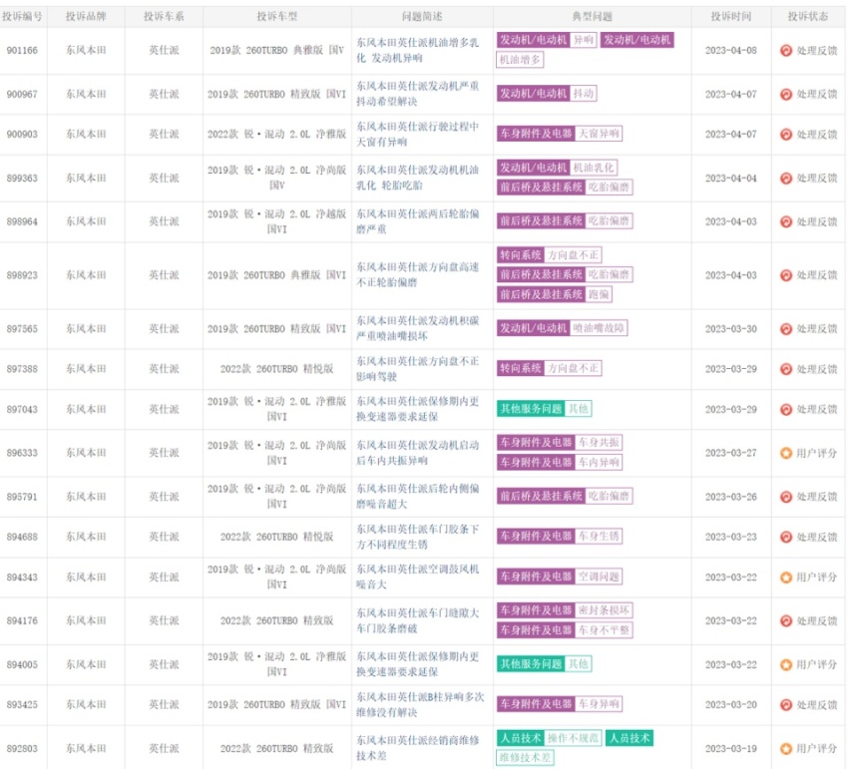Click 用户评分 status text in row 894343
This screenshot has width=850, height=769.
(x=817, y=577)
